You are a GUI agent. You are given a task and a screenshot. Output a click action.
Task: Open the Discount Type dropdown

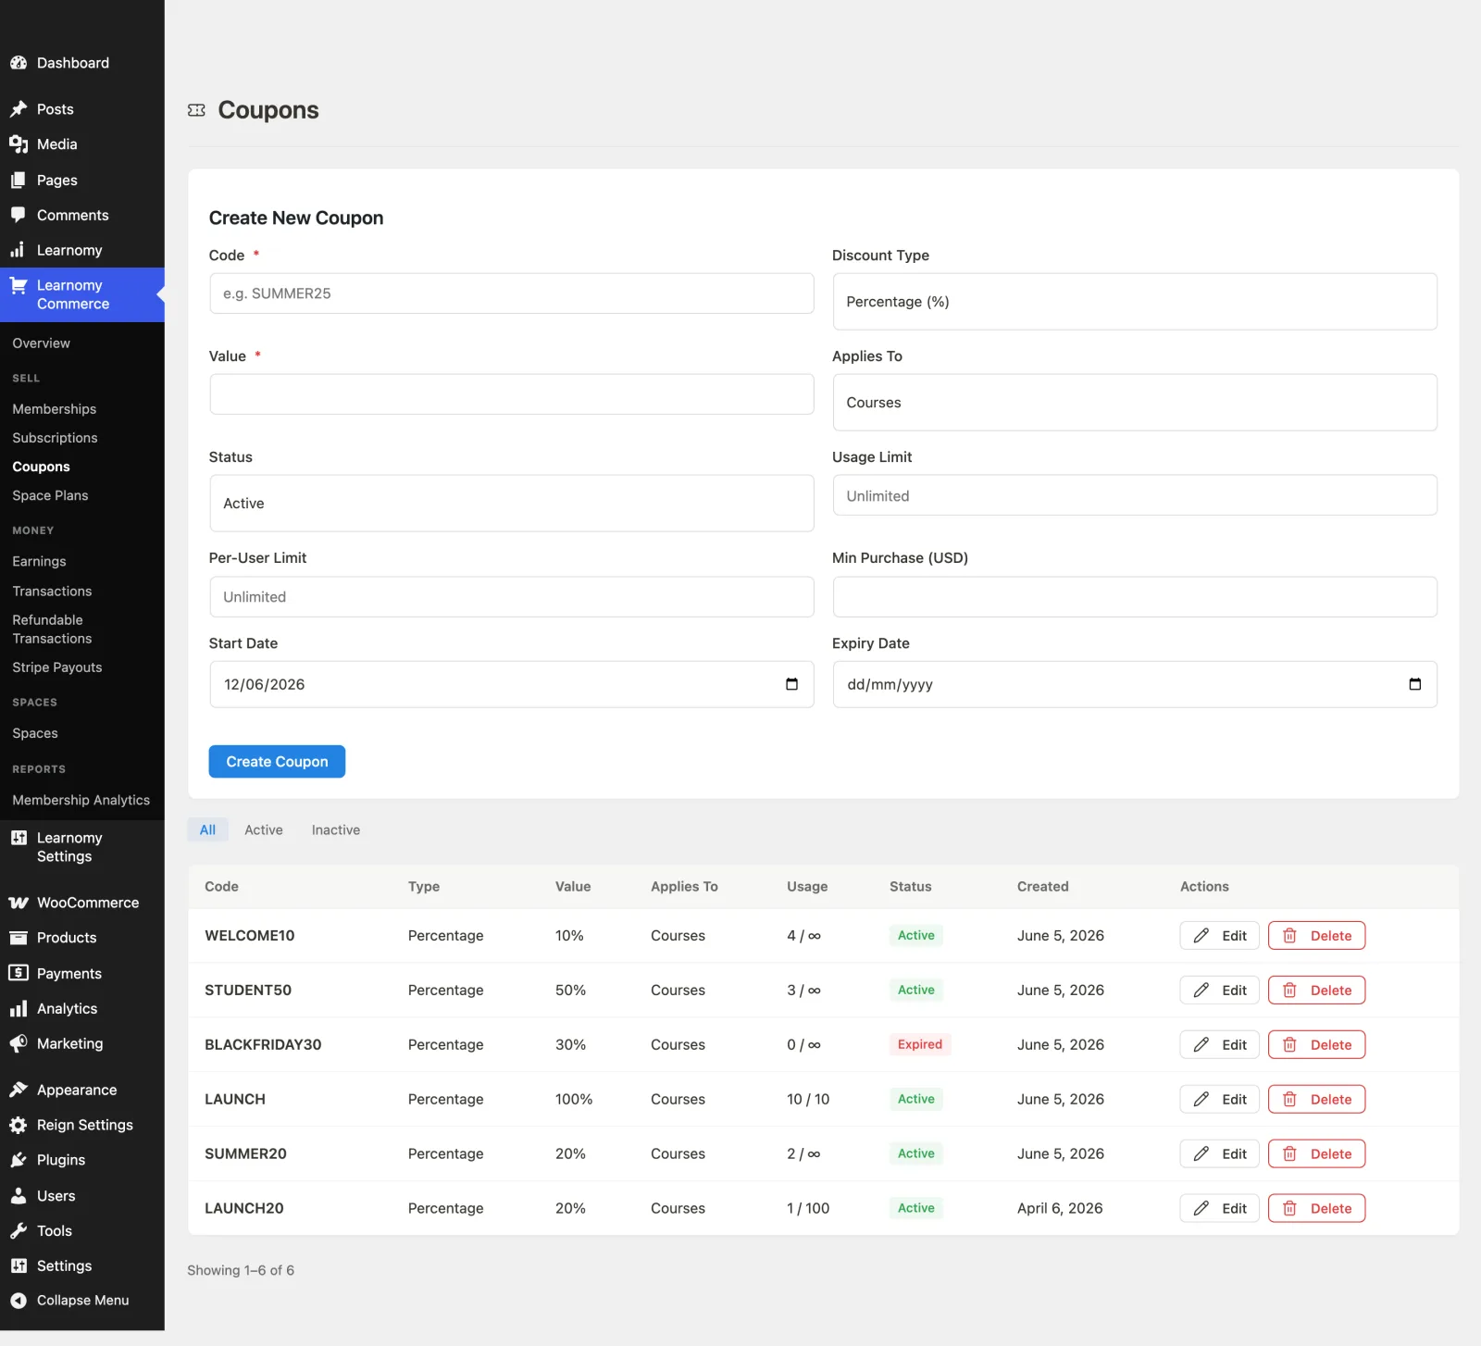[1135, 302]
